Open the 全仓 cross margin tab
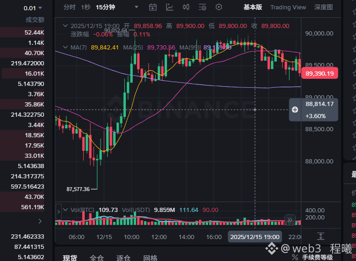The height and width of the screenshot is (261, 356). point(97,258)
